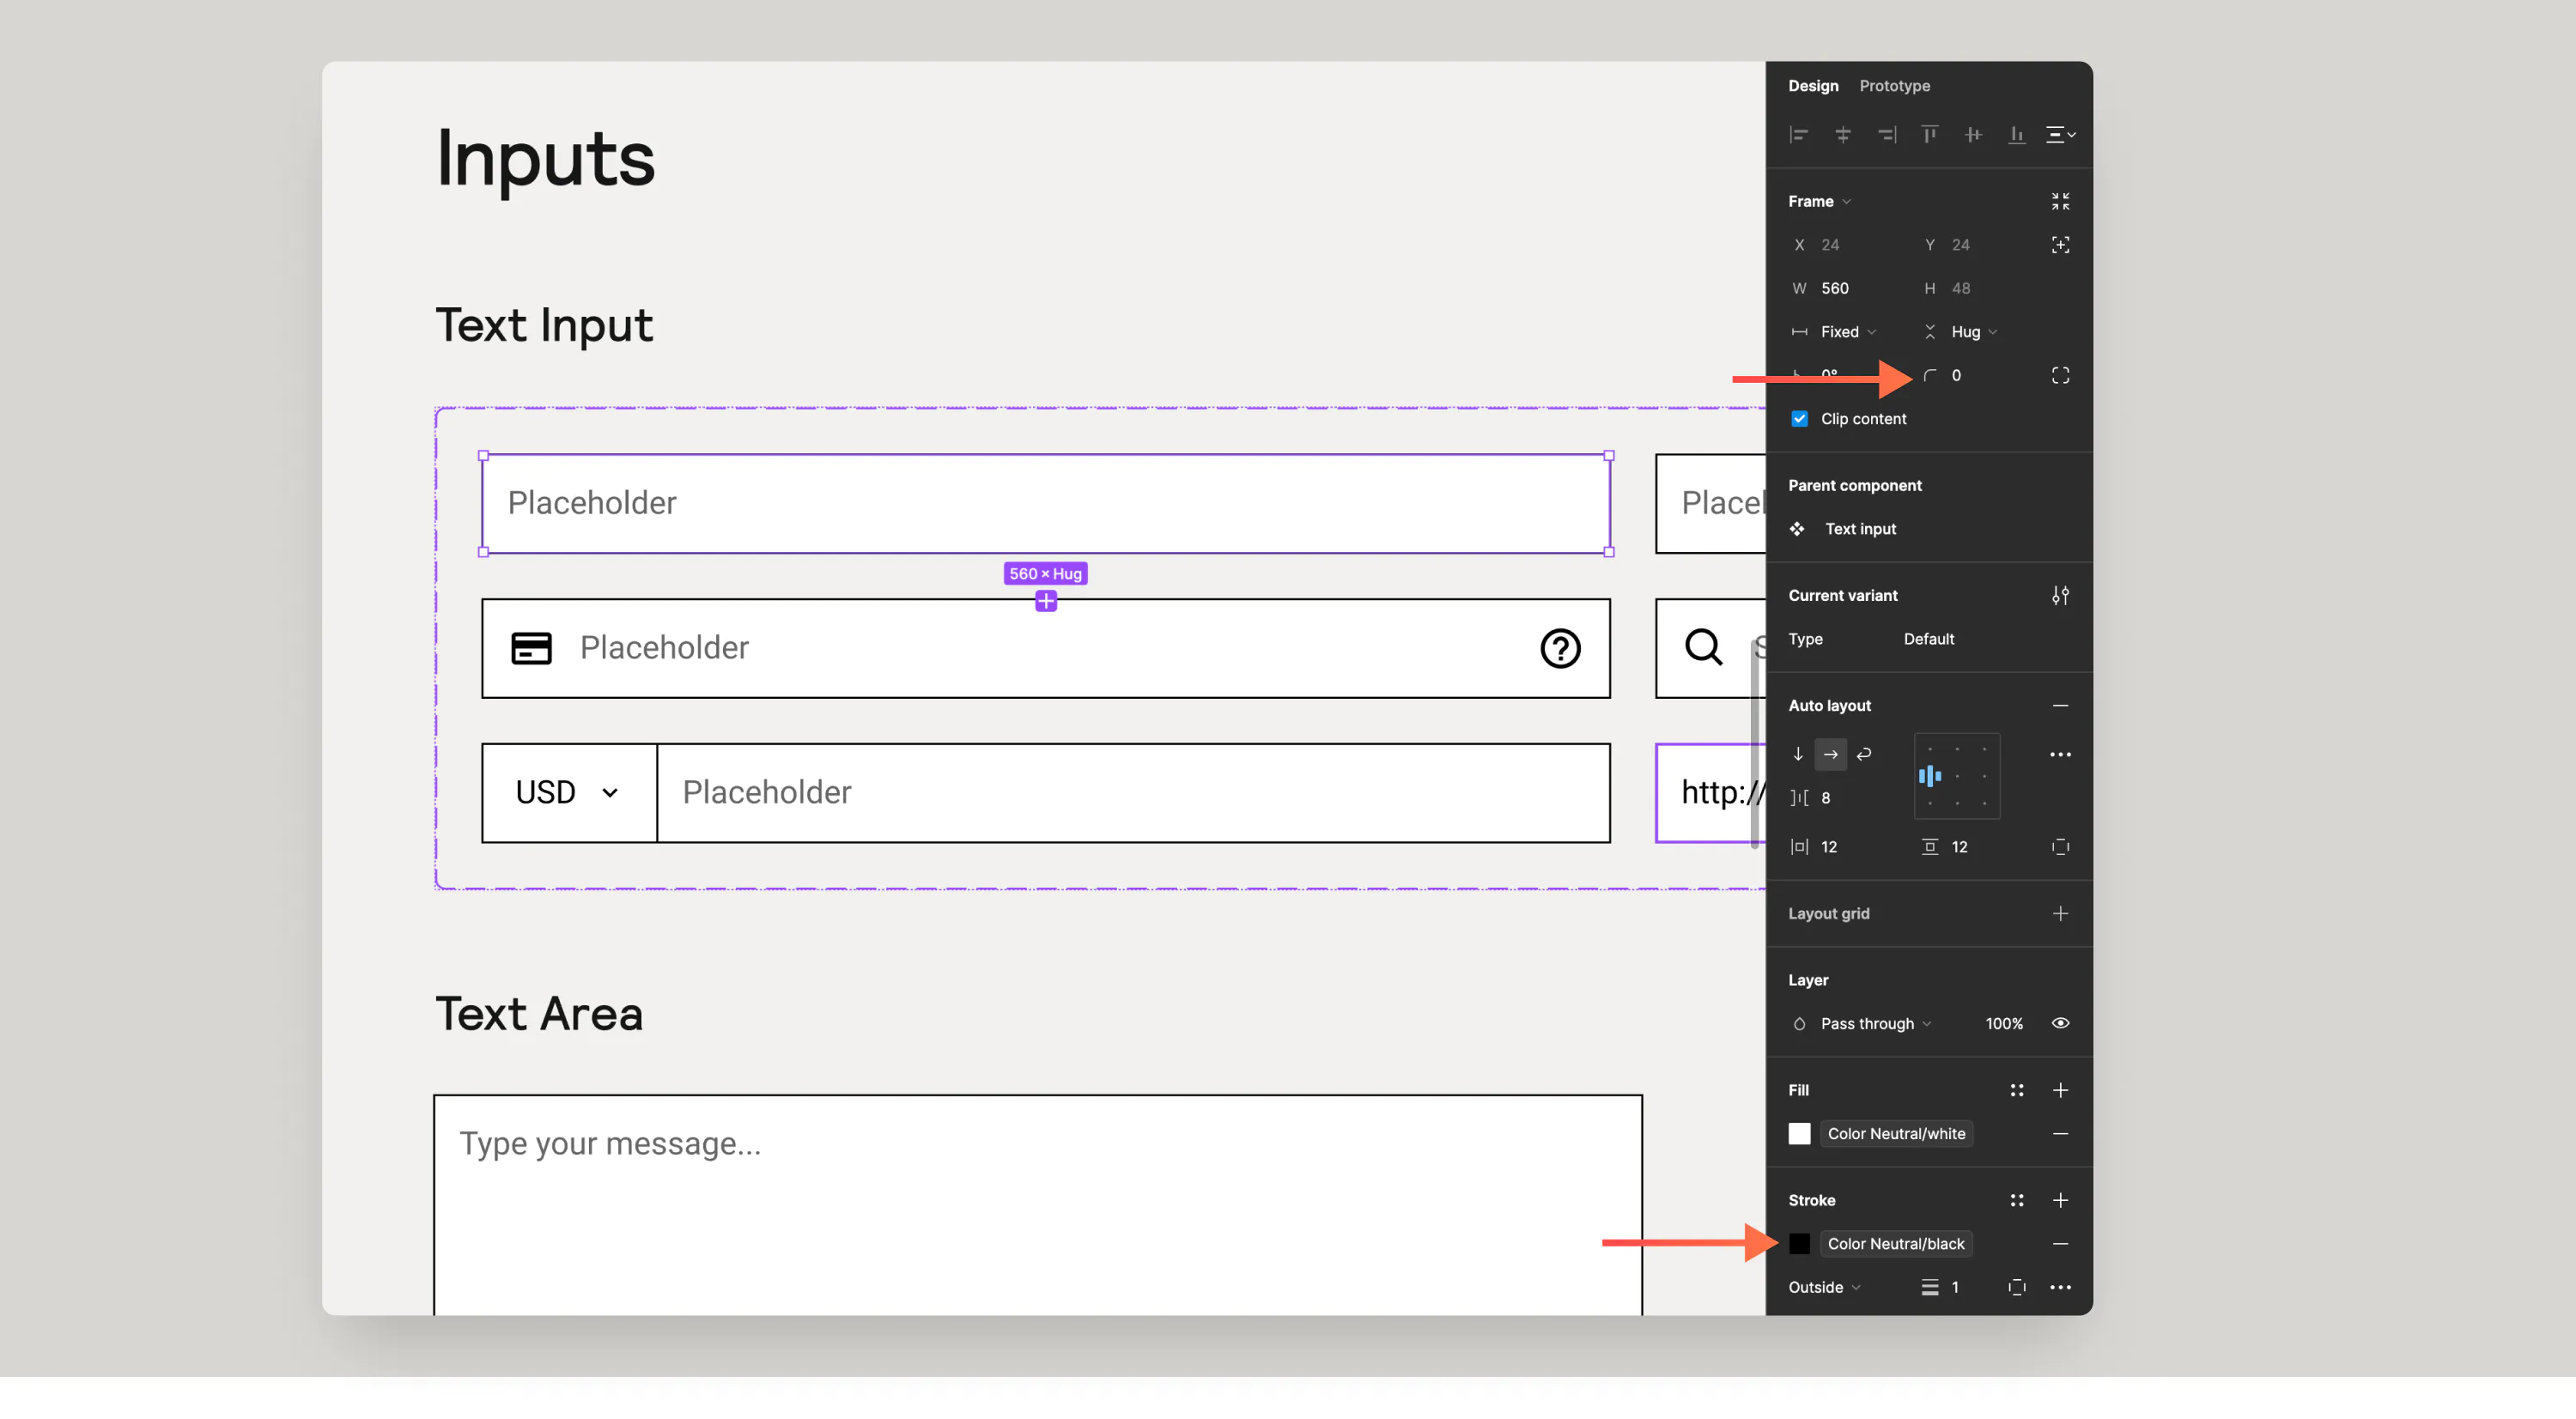Click align vertical centers icon
The height and width of the screenshot is (1419, 2576).
[x=1973, y=134]
